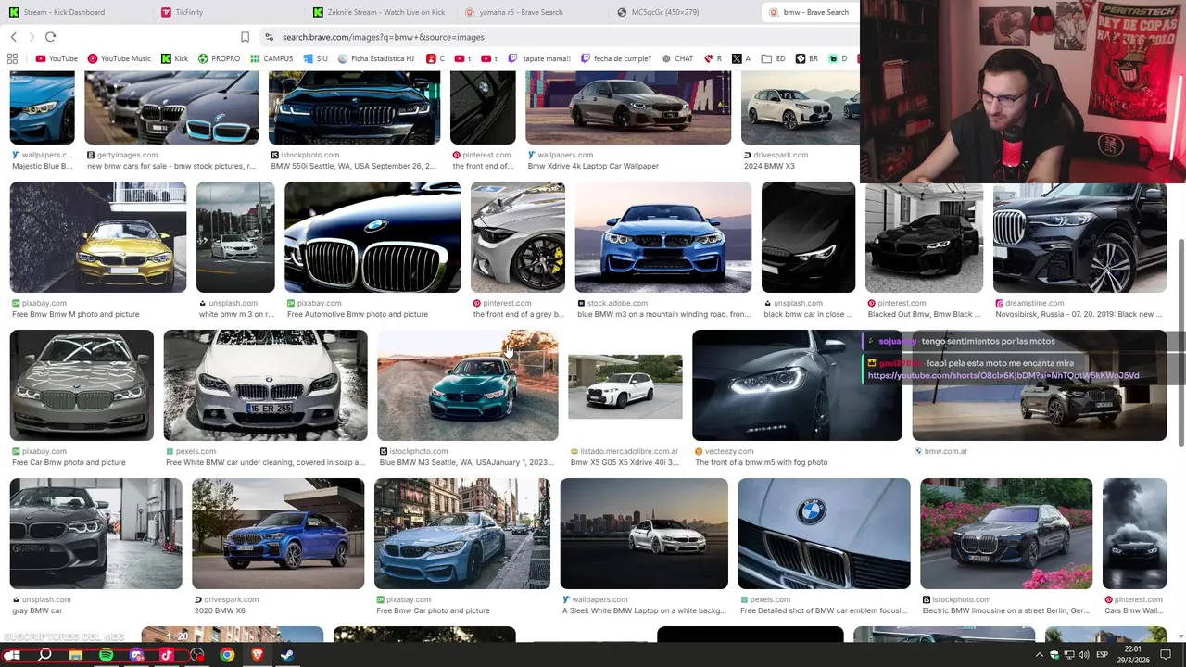1186x667 pixels.
Task: Open the gray BMW car unsplash image
Action: tap(96, 534)
